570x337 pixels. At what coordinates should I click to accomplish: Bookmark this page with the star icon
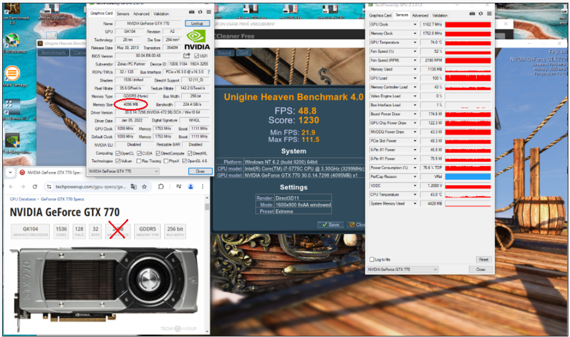pyautogui.click(x=144, y=186)
